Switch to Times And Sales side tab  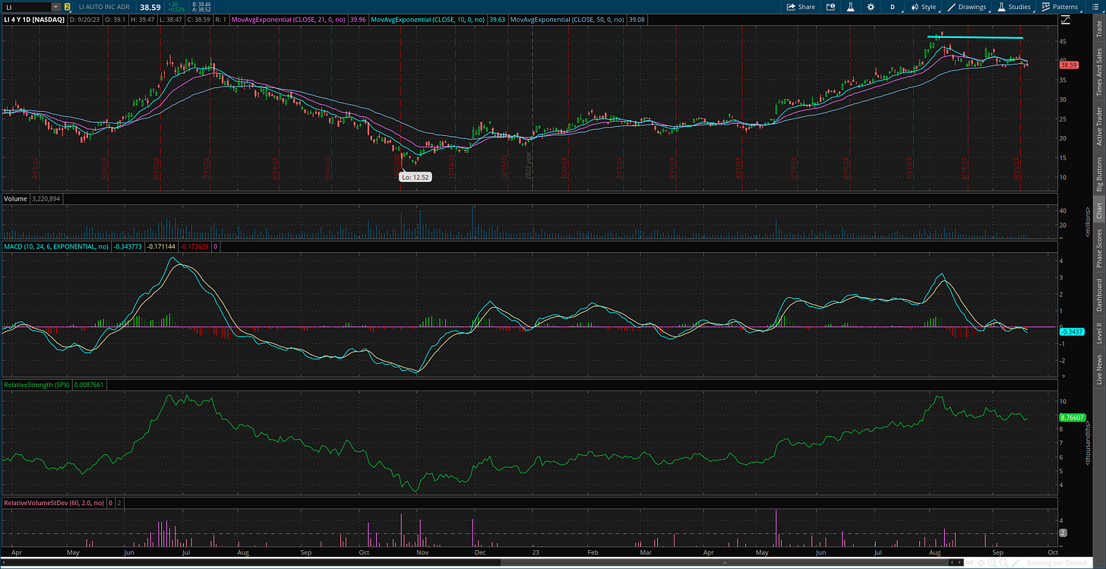[1098, 72]
